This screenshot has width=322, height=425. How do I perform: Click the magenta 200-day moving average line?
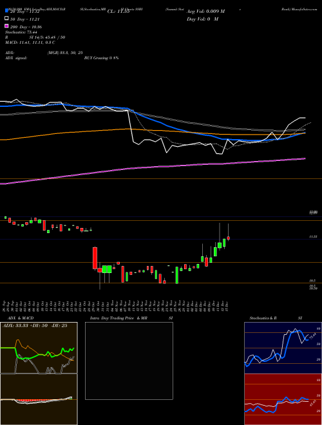coord(152,167)
